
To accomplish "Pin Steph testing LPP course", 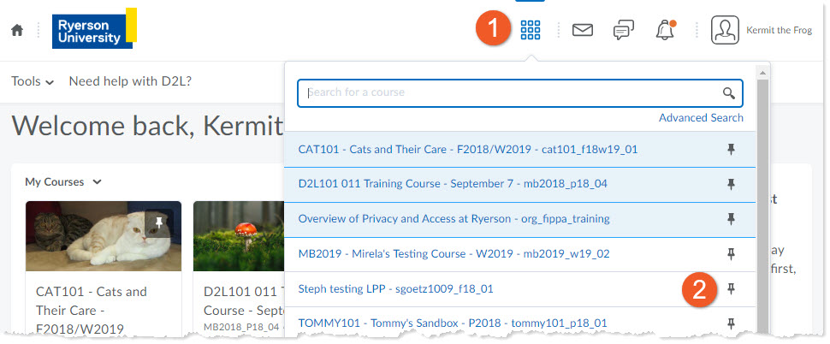I will click(x=731, y=289).
